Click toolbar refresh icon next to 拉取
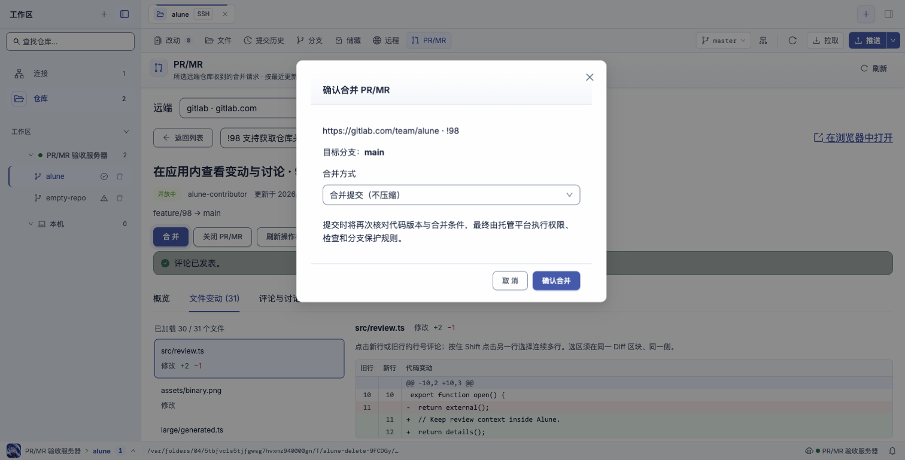The image size is (905, 460). pyautogui.click(x=792, y=41)
